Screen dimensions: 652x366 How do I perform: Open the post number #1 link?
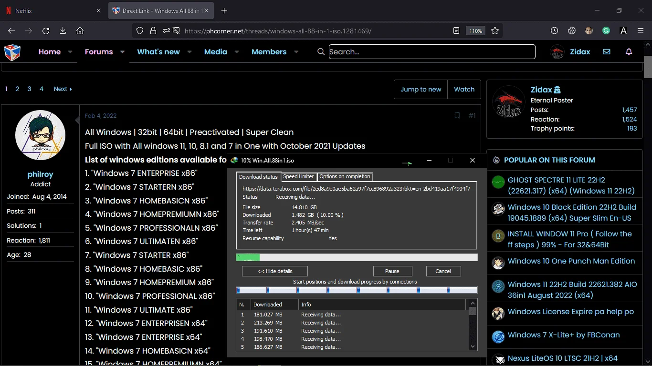click(472, 116)
